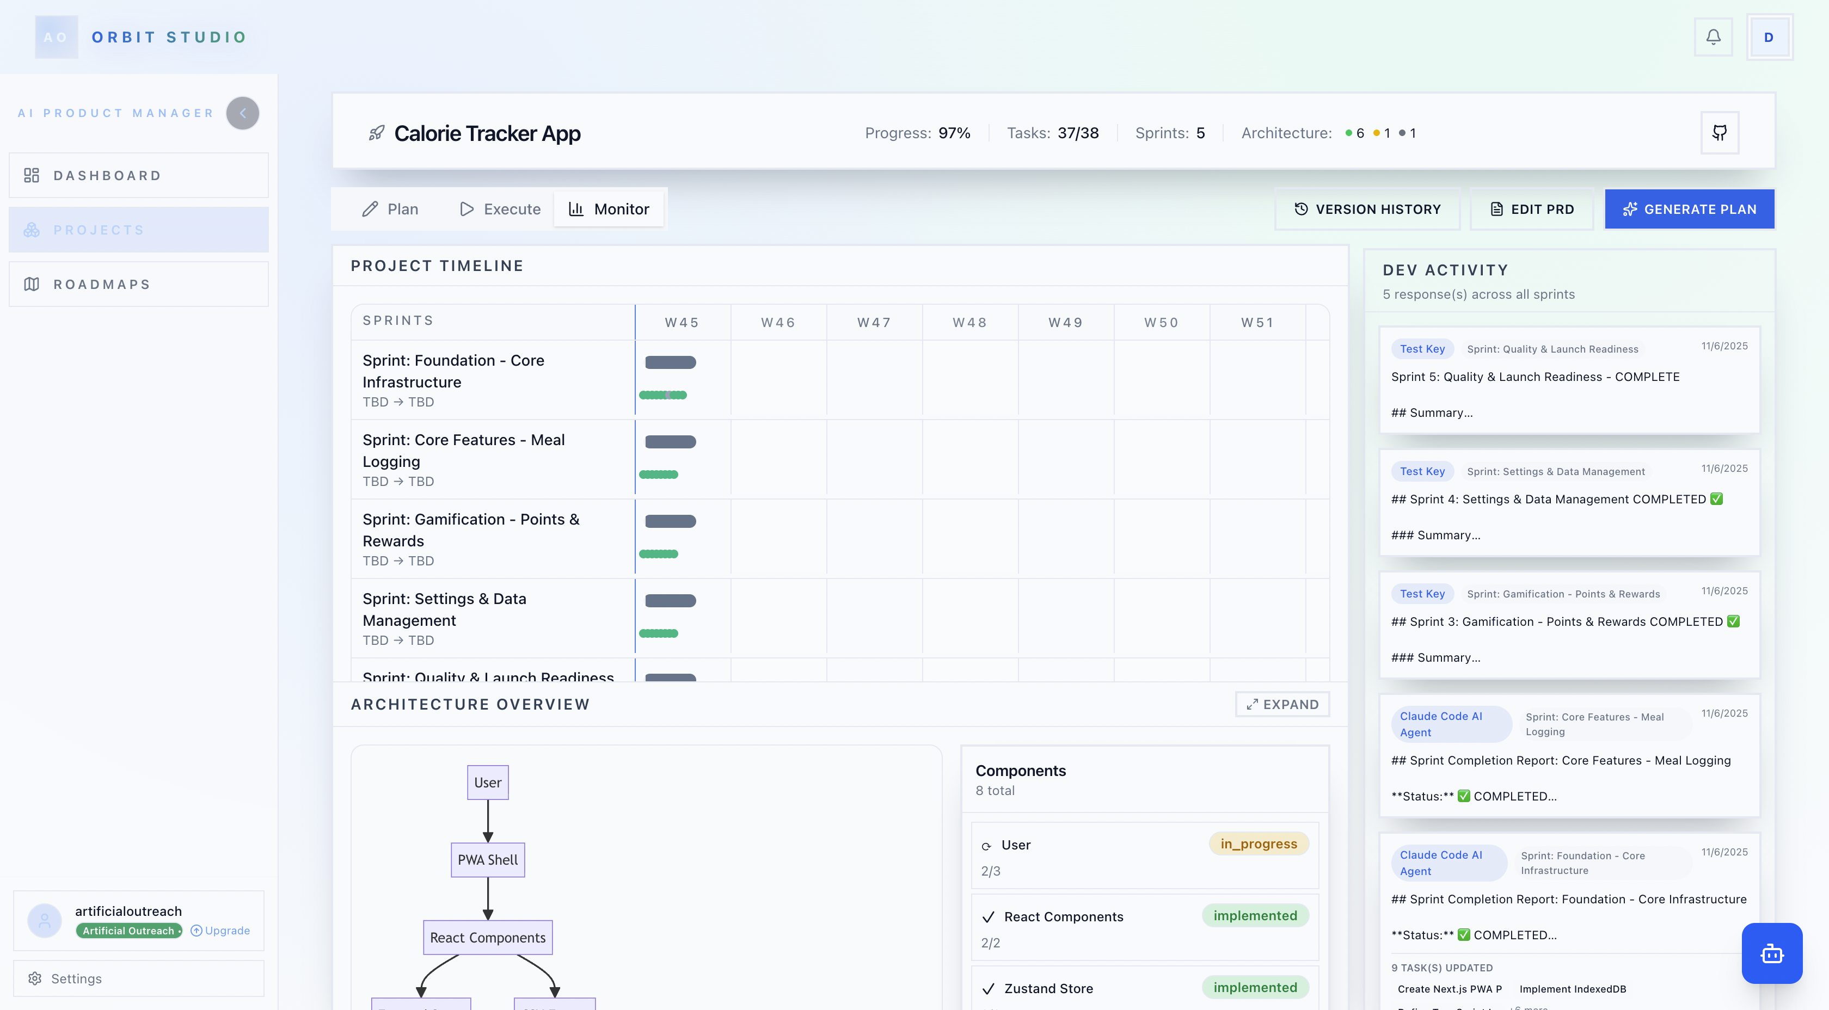1829x1010 pixels.
Task: Switch to the Execute tab
Action: click(499, 208)
